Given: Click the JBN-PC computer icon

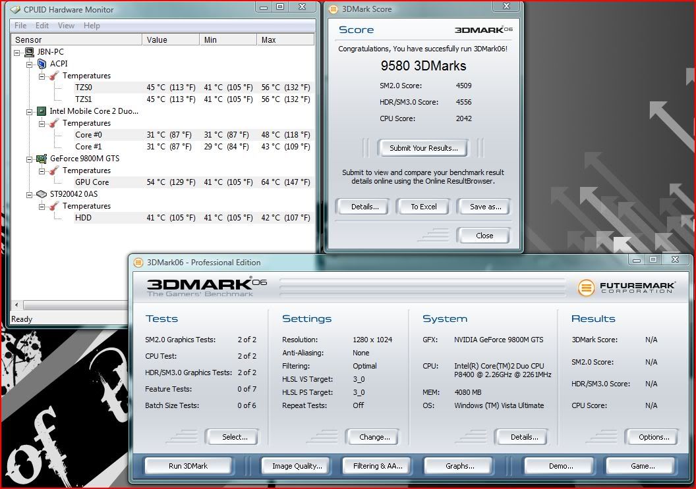Looking at the screenshot, I should 29,52.
